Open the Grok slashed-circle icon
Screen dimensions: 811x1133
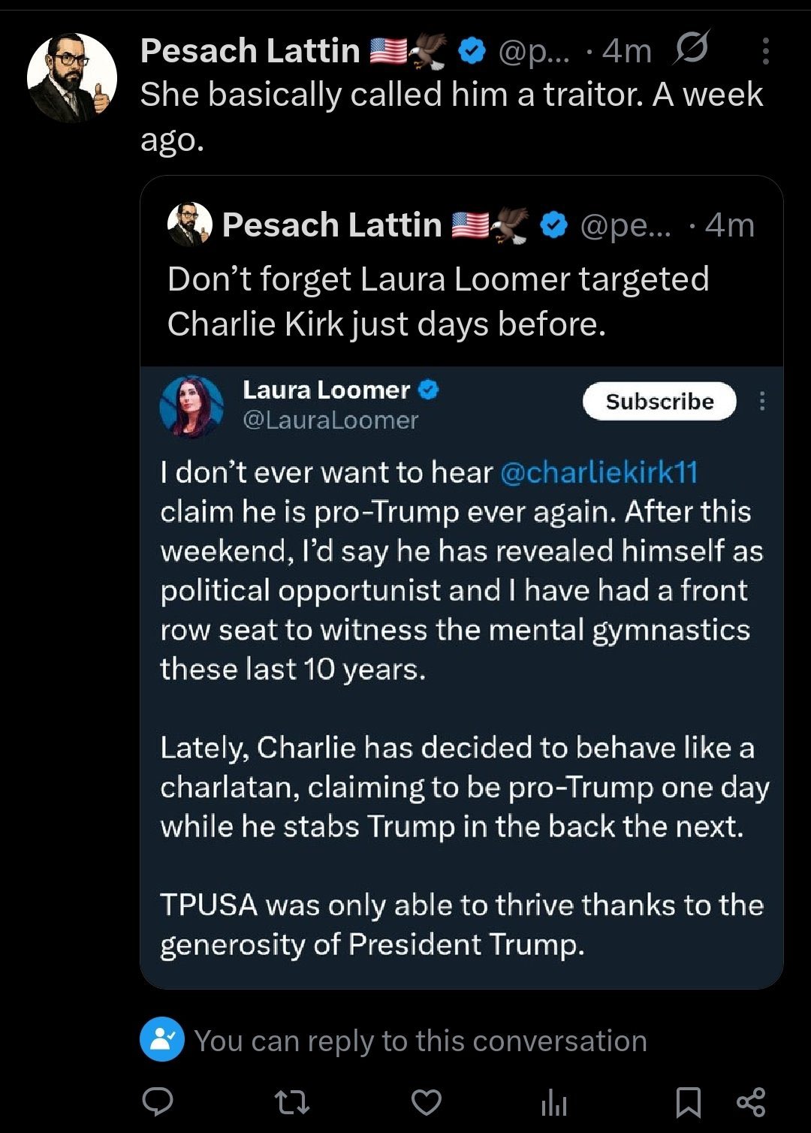tap(690, 50)
